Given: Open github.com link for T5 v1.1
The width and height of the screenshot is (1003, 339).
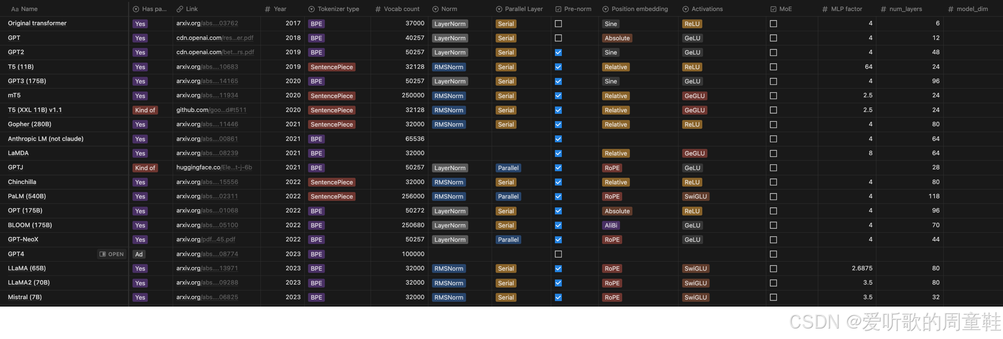Looking at the screenshot, I should tap(211, 110).
